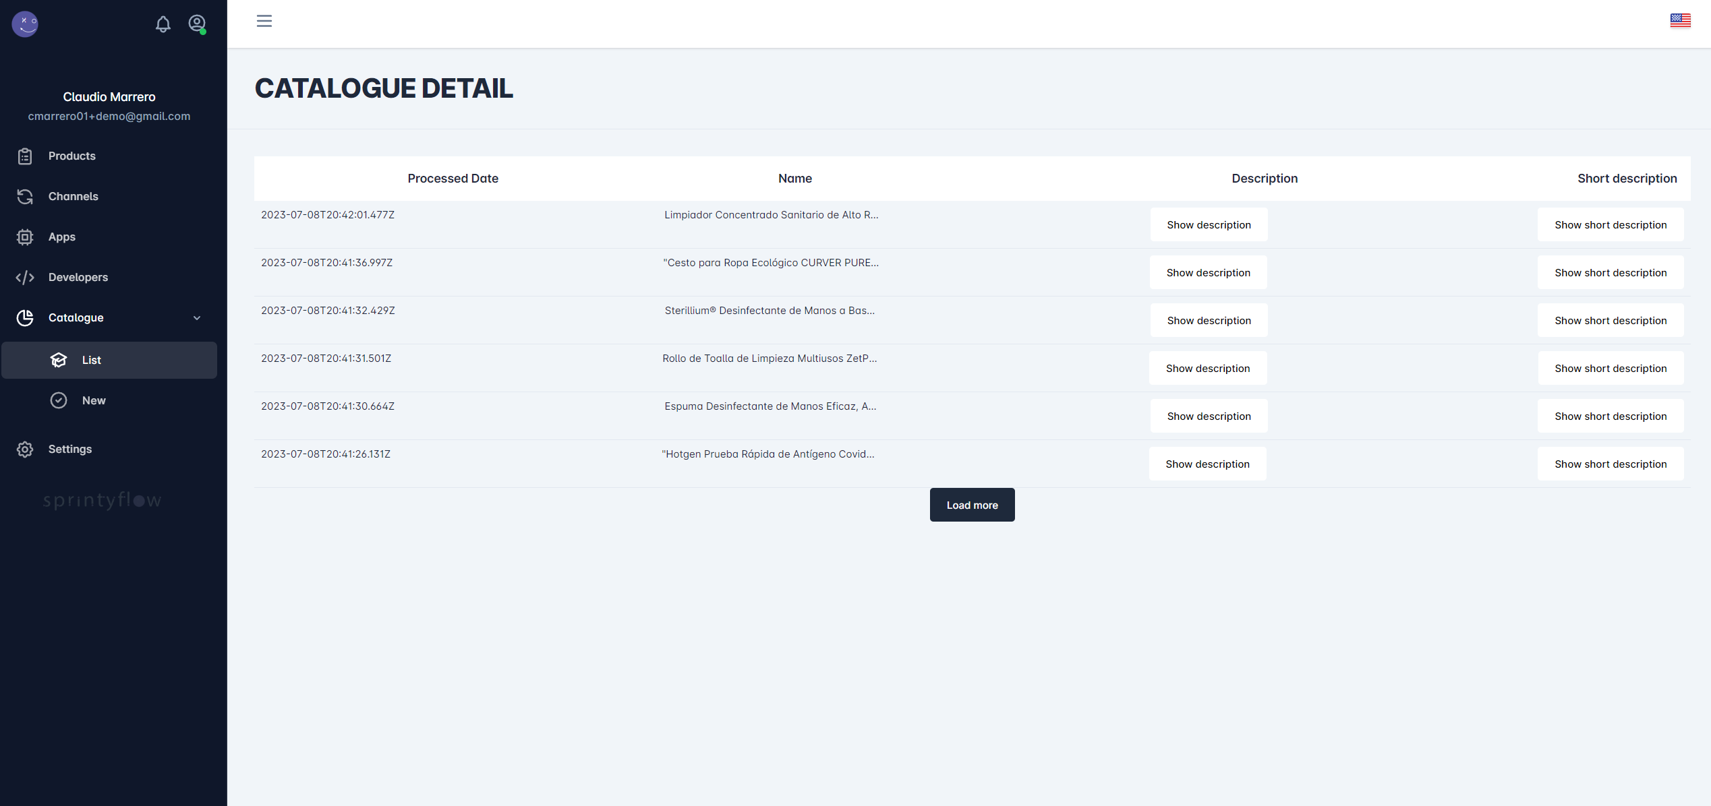
Task: Show description for Rollo de Toalla
Action: [1208, 368]
